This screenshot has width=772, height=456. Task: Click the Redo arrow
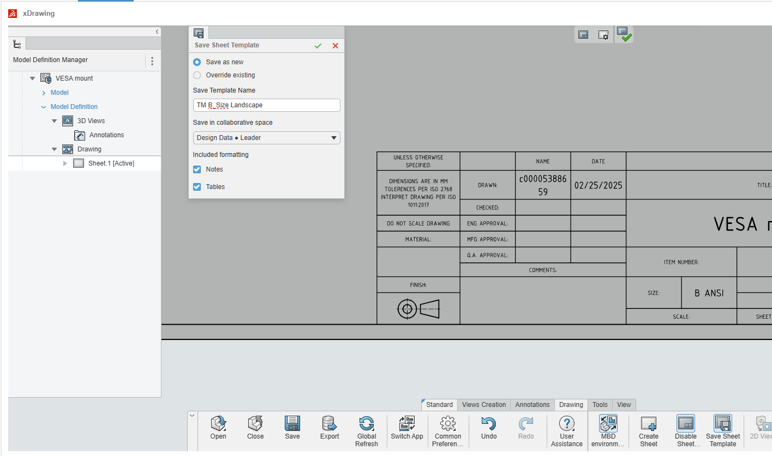click(x=526, y=424)
